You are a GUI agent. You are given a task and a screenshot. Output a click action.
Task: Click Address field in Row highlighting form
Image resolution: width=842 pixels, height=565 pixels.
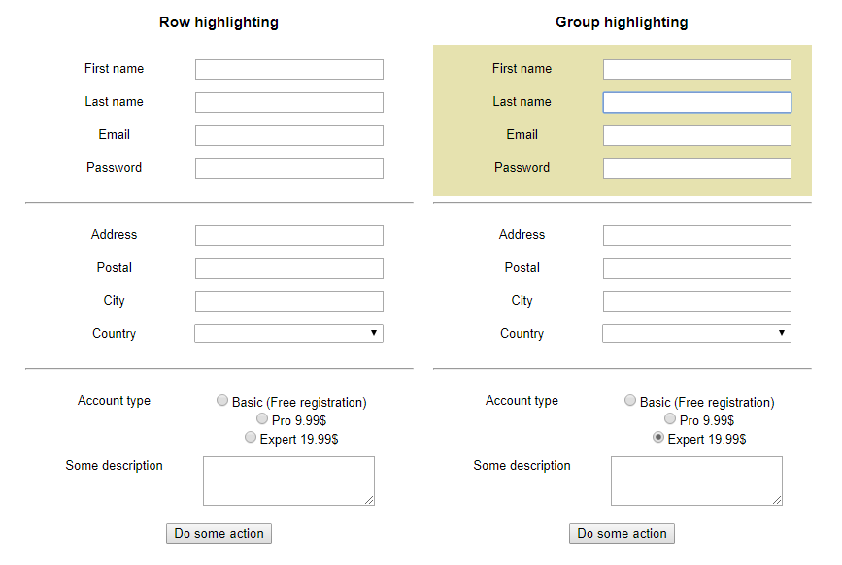coord(288,236)
